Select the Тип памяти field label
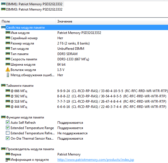This screenshot has width=168, height=163. pos(20,54)
